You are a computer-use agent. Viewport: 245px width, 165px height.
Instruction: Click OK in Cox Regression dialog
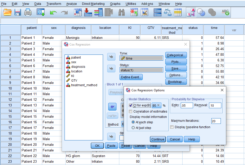pyautogui.click(x=97, y=146)
